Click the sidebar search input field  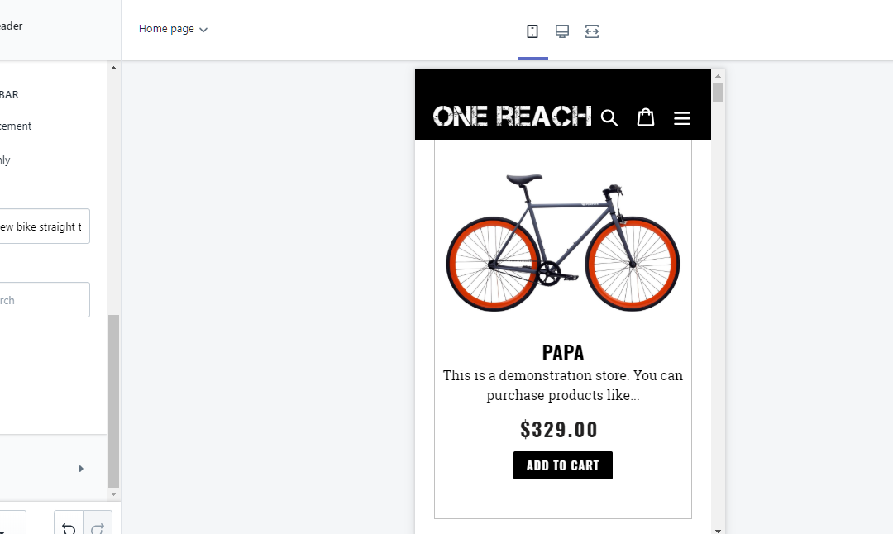[45, 300]
